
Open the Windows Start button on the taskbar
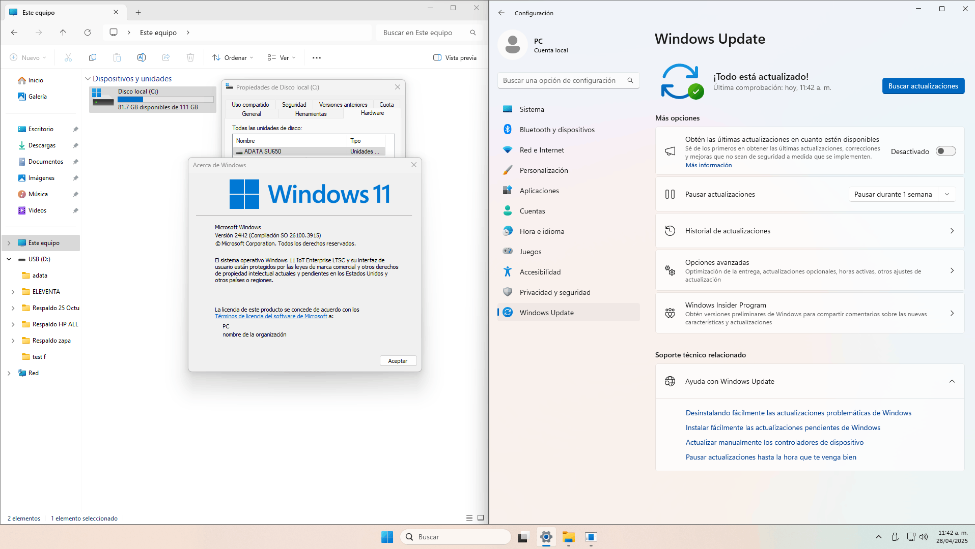[387, 537]
